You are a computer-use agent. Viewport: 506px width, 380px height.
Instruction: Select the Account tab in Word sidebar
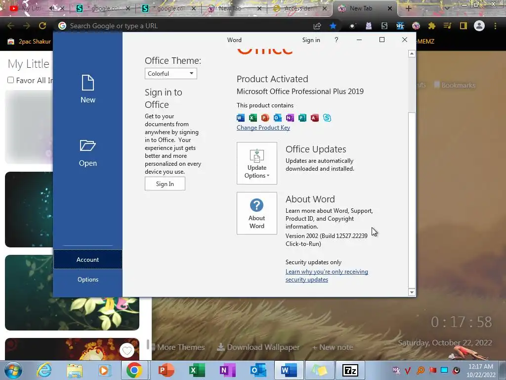pos(88,259)
